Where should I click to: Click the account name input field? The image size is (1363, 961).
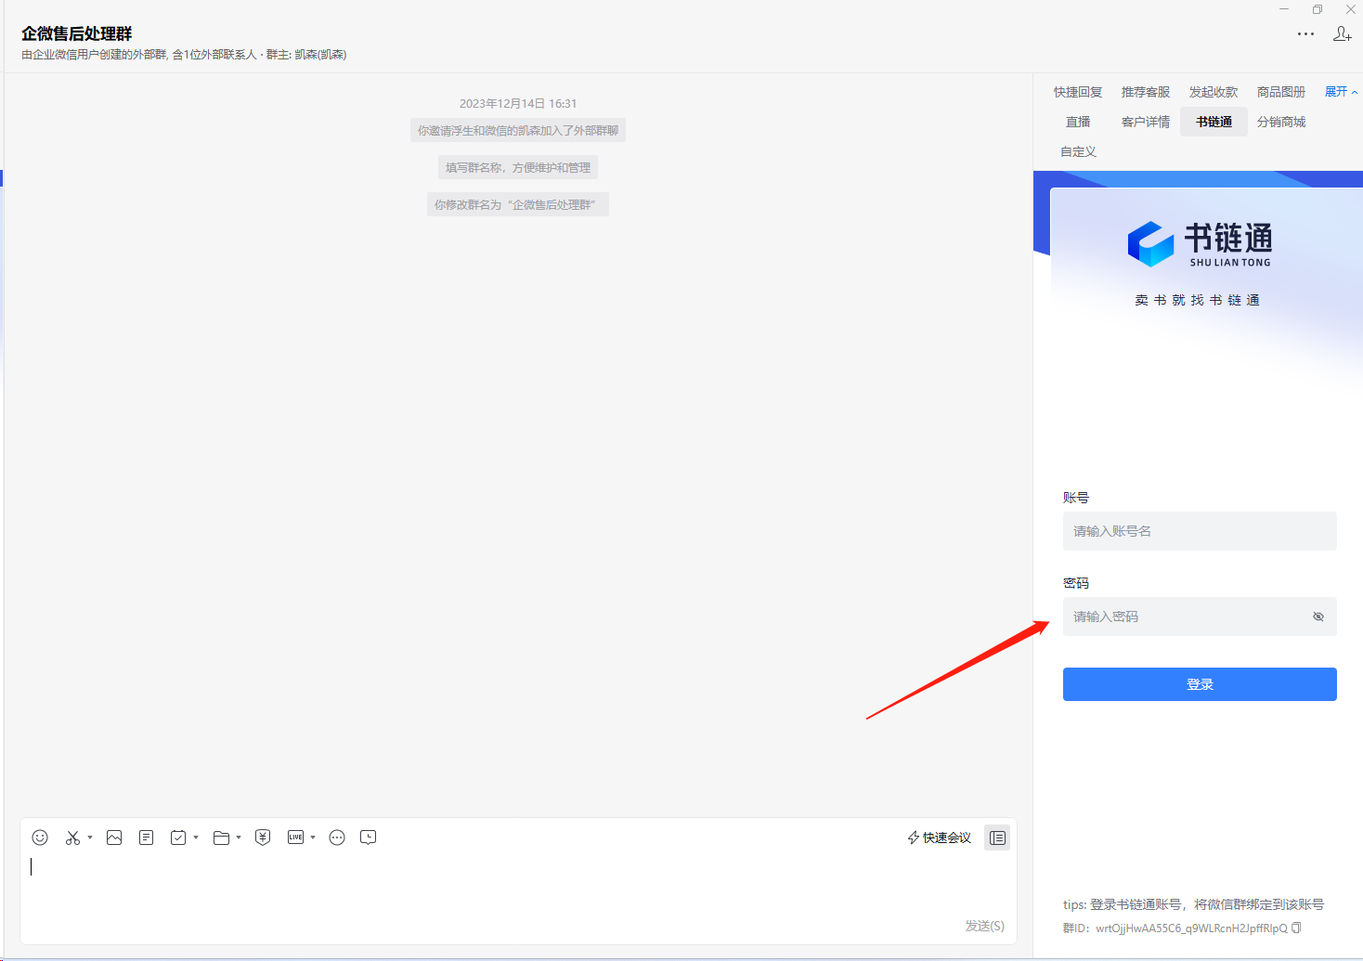coord(1200,531)
